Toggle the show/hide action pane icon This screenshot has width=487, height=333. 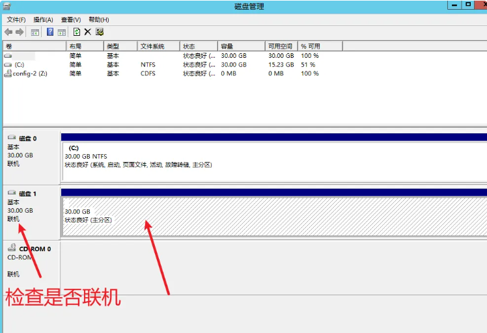[62, 33]
